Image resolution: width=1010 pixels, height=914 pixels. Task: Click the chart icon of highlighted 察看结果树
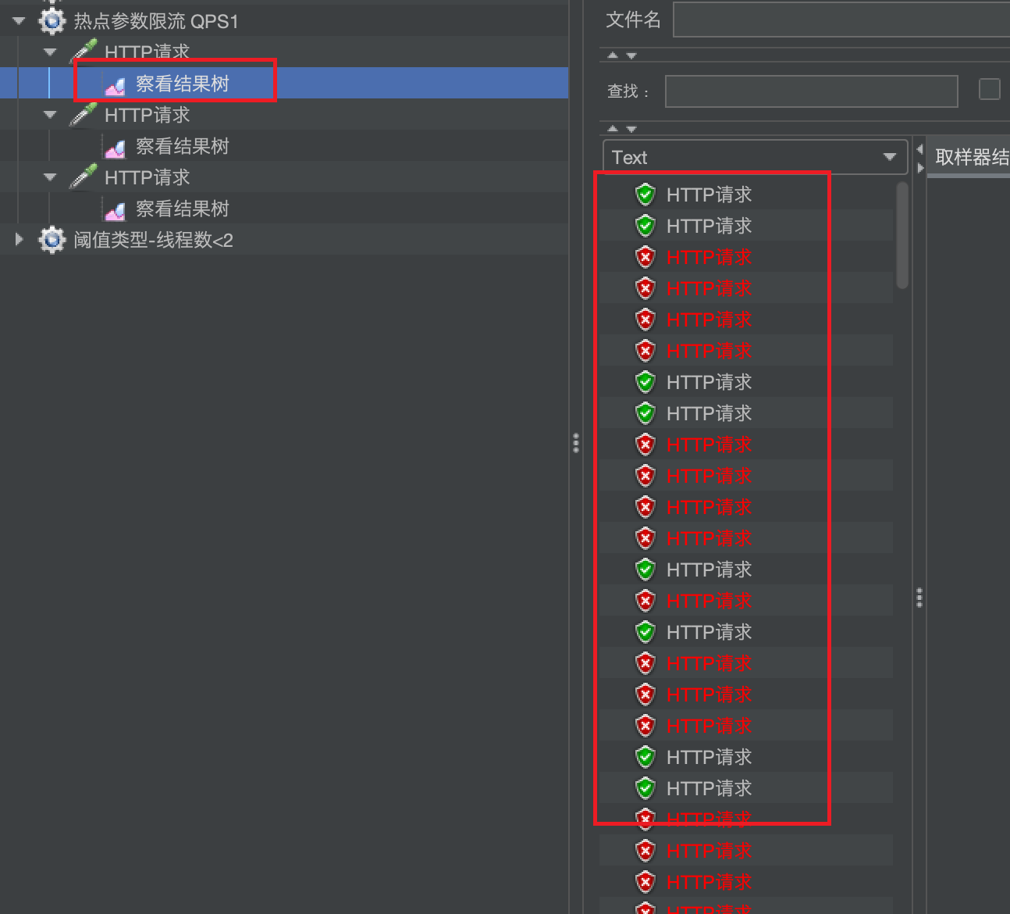coord(115,84)
